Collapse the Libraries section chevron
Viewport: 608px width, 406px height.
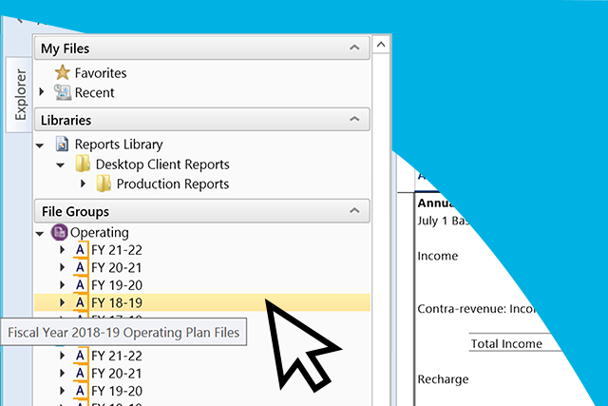pos(354,120)
